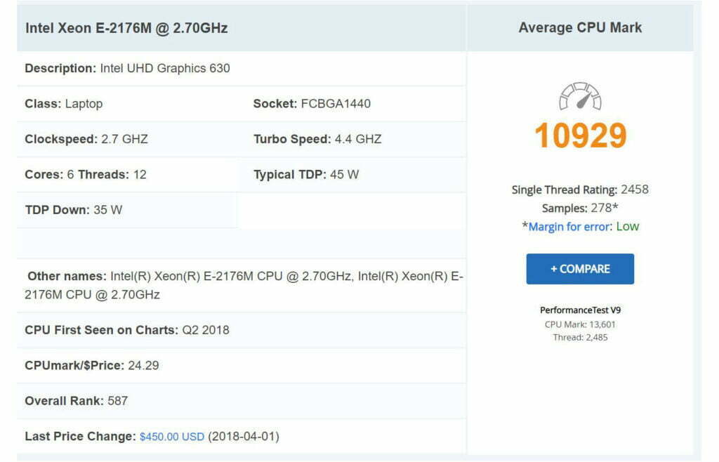Select the (2018-04-01) price date
The image size is (719, 462).
coord(244,436)
